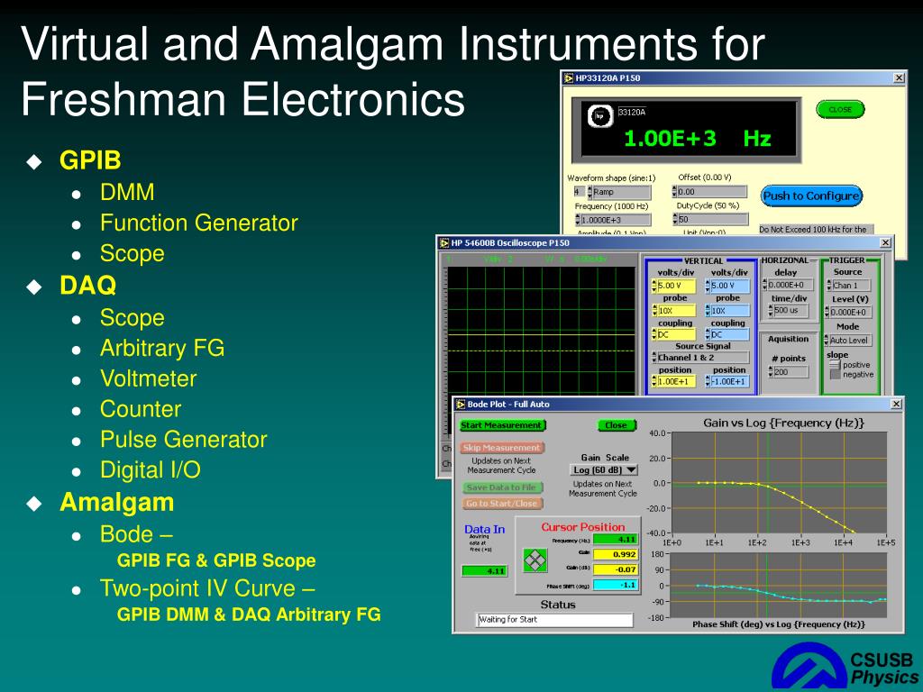Step the blue channel 2 volts/div arrows
923x692 pixels.
[708, 286]
